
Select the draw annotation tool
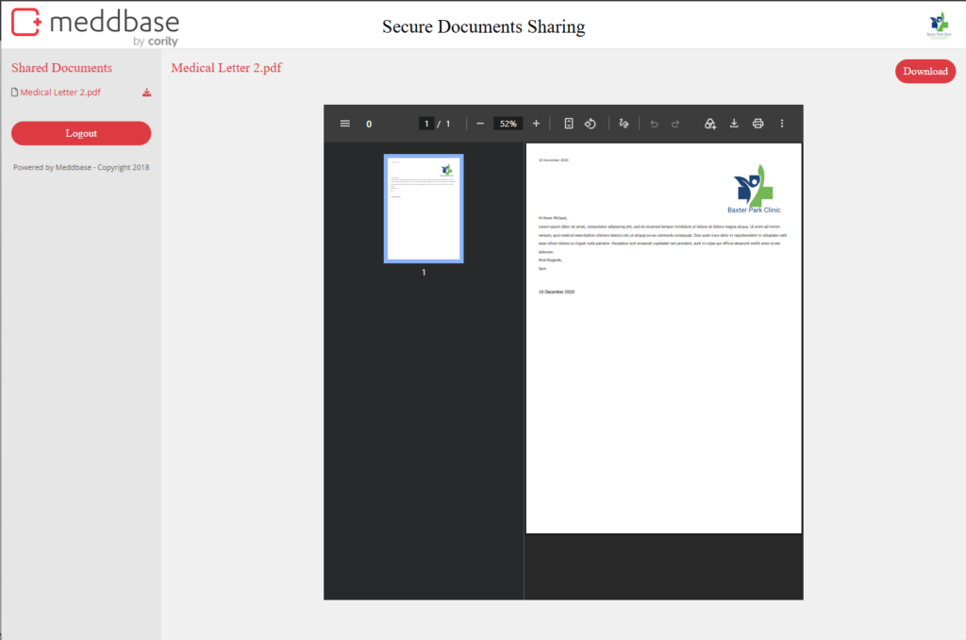click(624, 124)
